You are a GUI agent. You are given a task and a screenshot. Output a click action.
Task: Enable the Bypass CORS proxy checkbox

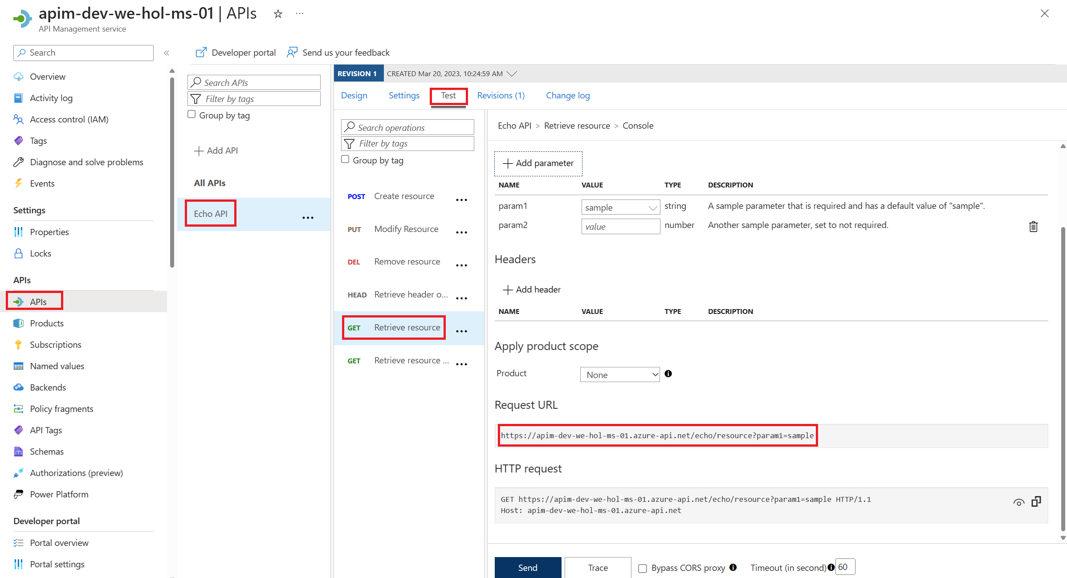coord(643,568)
